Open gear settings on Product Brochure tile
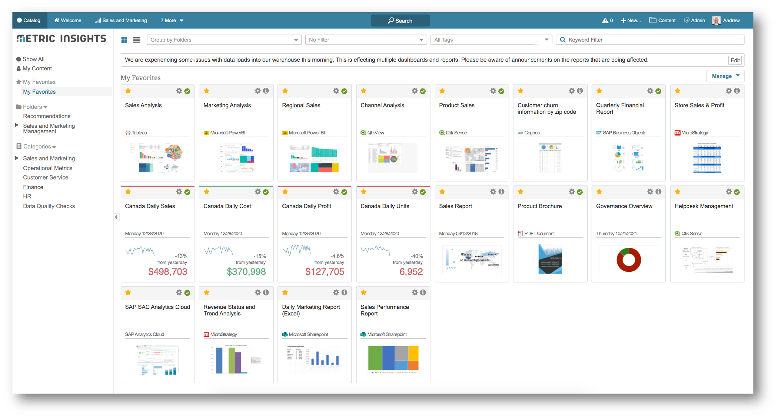Image resolution: width=778 pixels, height=418 pixels. [572, 192]
